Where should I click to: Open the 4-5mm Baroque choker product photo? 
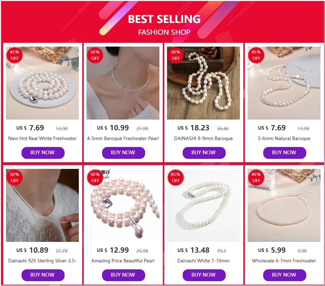point(123,83)
